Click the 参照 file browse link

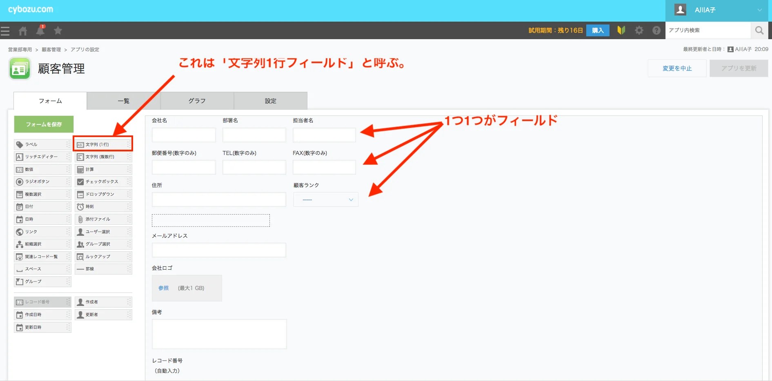163,288
